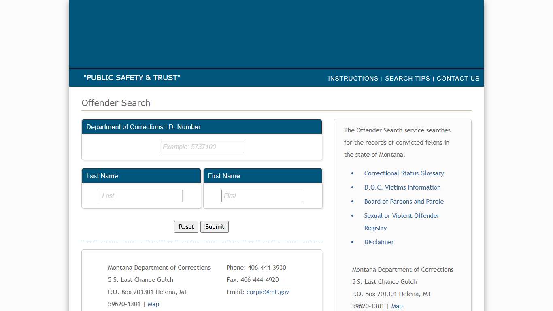
Task: Click the Last Name input box
Action: [x=141, y=196]
